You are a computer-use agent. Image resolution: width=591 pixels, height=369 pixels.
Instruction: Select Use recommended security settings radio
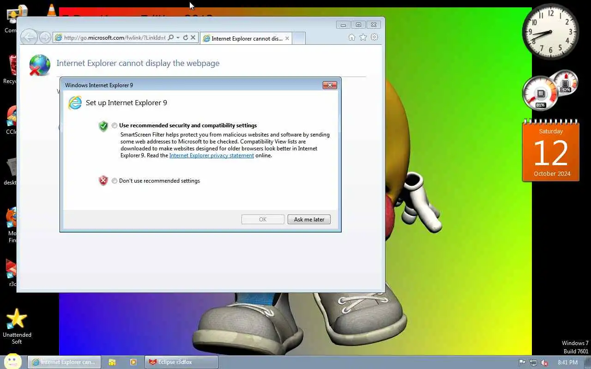tap(115, 125)
